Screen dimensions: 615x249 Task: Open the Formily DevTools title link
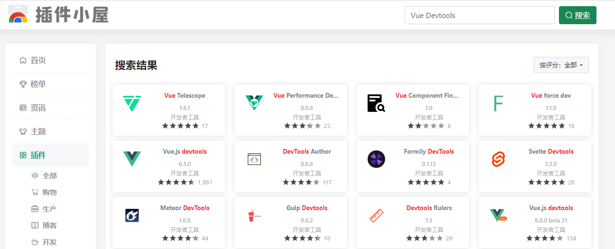[429, 151]
